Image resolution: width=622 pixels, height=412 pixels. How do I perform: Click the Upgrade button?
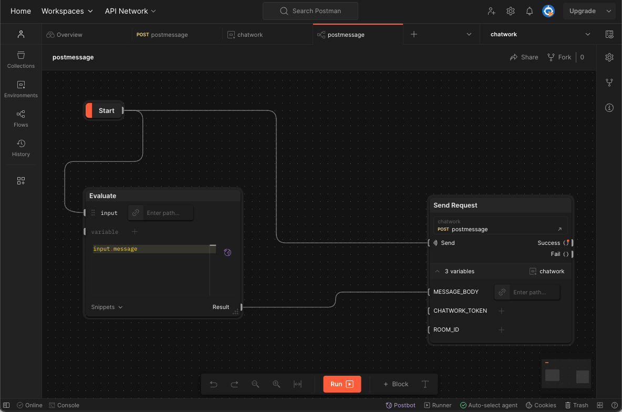582,11
